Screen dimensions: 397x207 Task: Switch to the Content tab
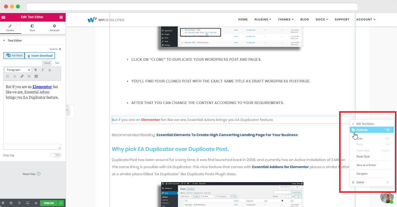[x=10, y=28]
